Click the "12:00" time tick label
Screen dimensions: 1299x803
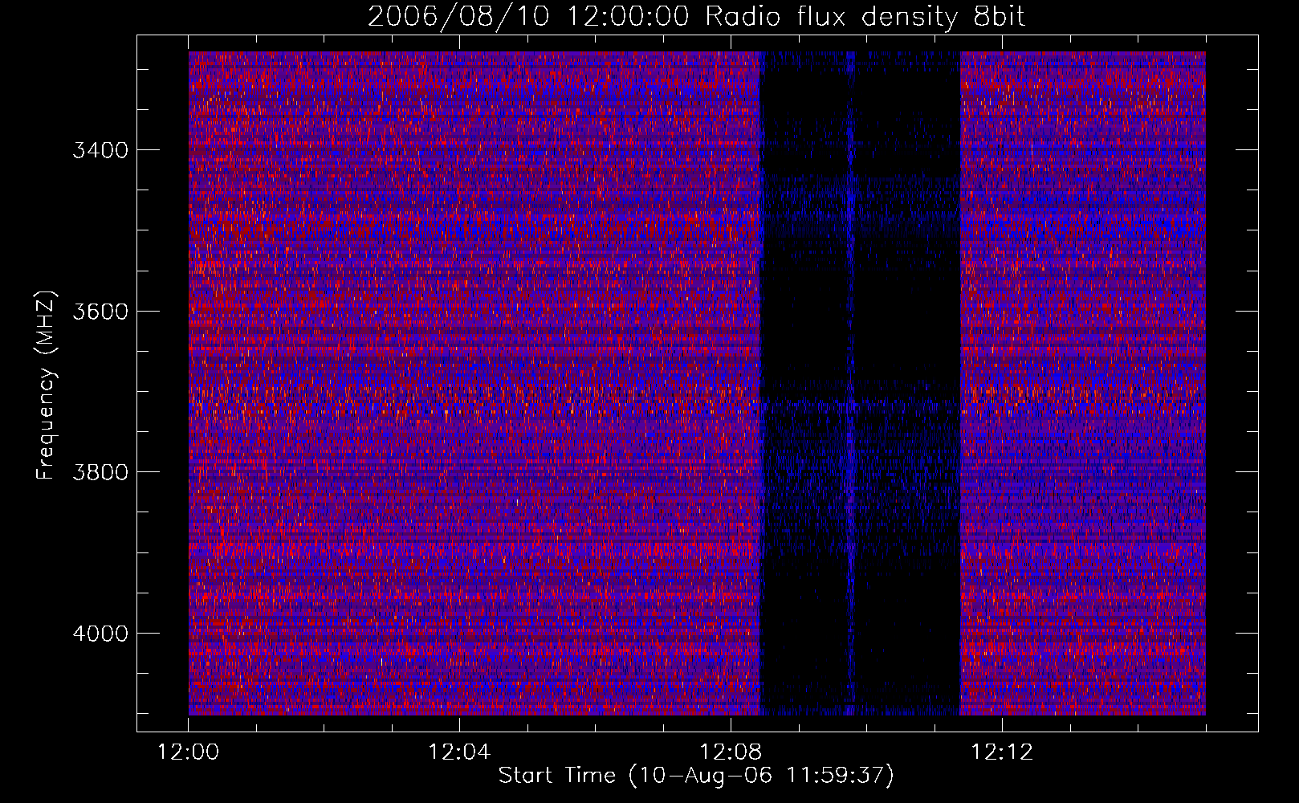coord(188,752)
